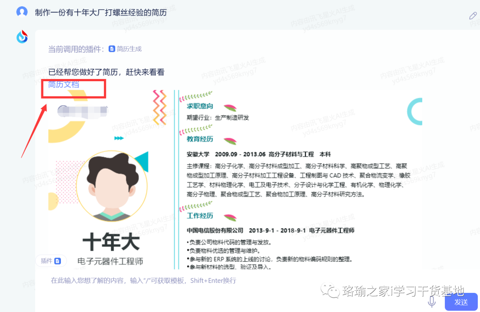480x312 pixels.
Task: Open the 插件 plugin button
Action: [x=51, y=261]
